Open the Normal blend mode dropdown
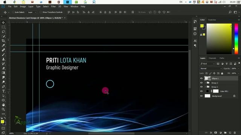 [x=211, y=69]
